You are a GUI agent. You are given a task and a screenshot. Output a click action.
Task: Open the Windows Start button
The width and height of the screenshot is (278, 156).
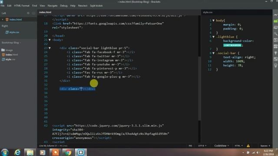[5, 152]
